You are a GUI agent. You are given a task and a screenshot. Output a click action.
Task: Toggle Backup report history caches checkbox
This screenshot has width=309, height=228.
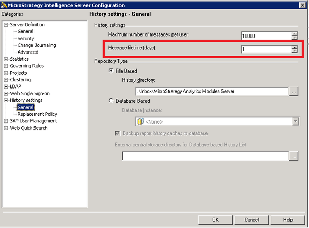117,134
